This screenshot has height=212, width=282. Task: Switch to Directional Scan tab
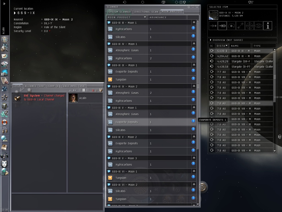click(x=146, y=12)
